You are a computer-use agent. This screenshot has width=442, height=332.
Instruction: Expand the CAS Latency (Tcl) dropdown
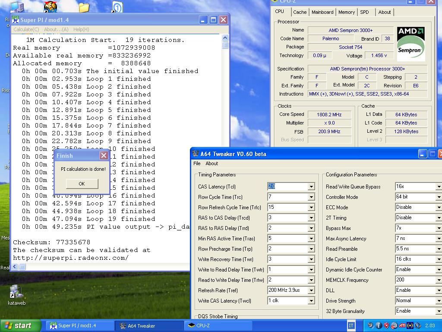coord(311,187)
